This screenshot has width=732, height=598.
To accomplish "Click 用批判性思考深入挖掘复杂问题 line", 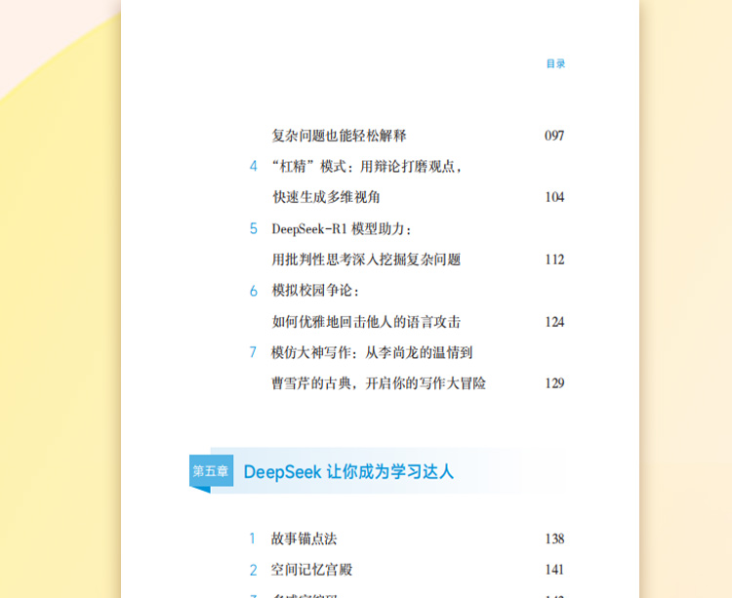I will 366,259.
